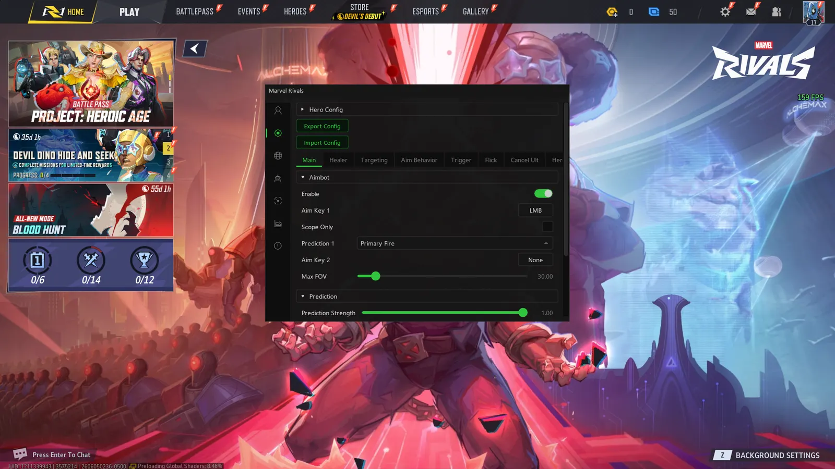Open the challenges icon showing 0/14
Image resolution: width=835 pixels, height=469 pixels.
91,260
